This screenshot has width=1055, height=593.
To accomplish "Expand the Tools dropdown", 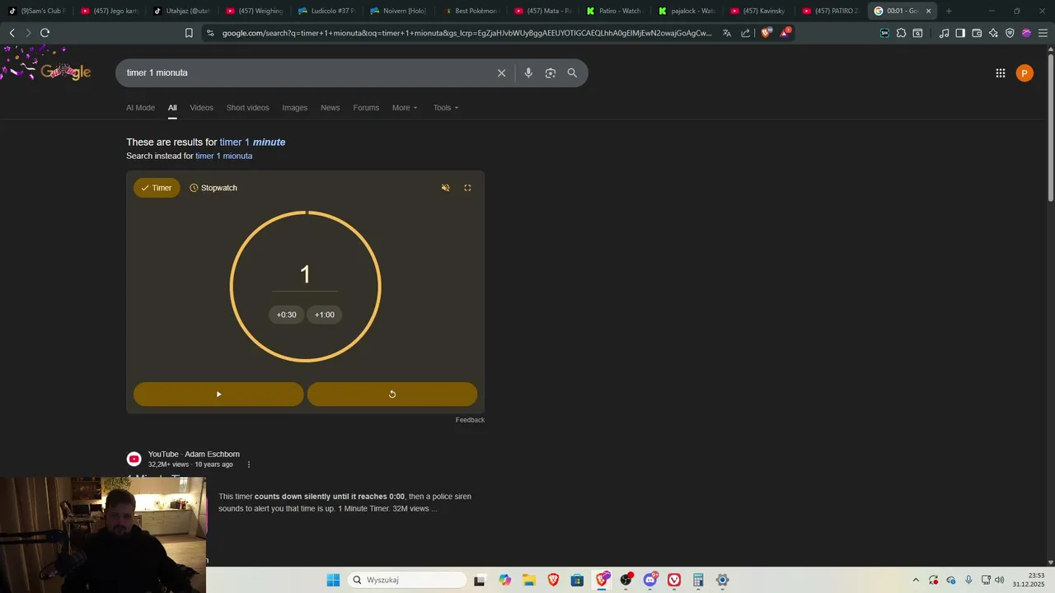I will 446,108.
